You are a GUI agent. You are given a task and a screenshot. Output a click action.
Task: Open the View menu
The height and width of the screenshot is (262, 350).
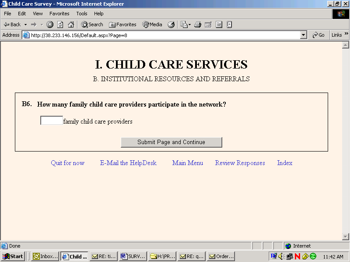click(38, 14)
